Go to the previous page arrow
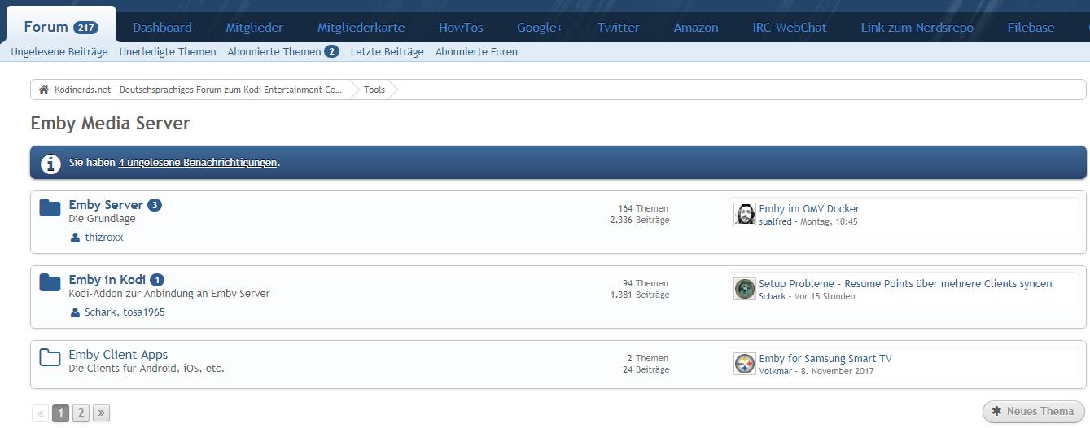This screenshot has width=1090, height=428. coord(40,413)
